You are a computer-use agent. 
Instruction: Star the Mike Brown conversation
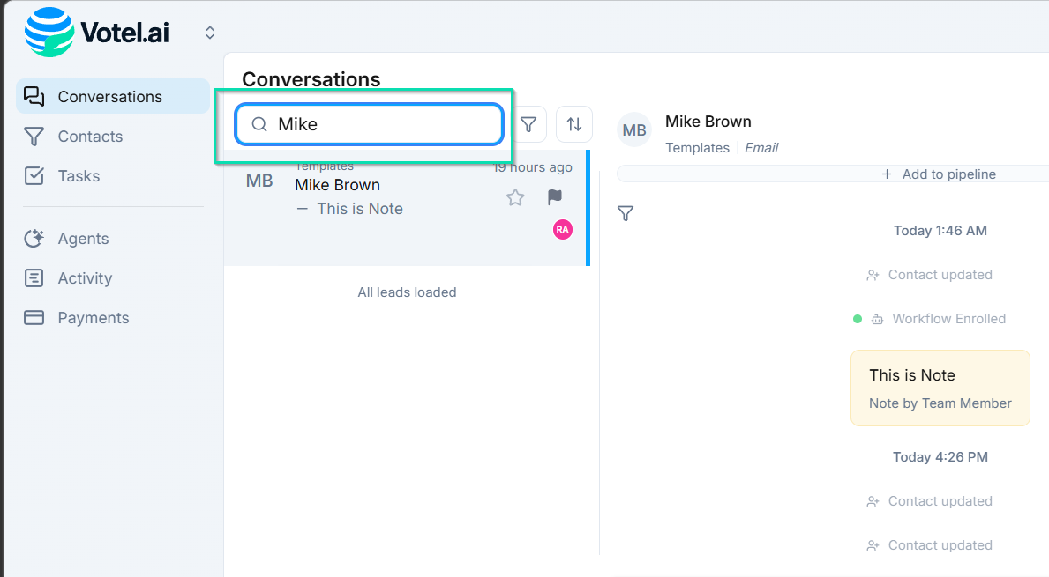[x=515, y=197]
